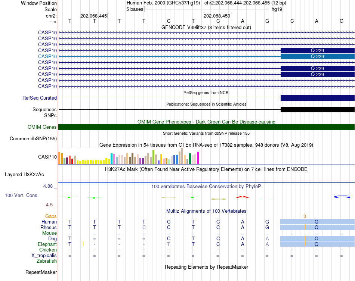Select the X_tropicalis species label
The height and width of the screenshot is (281, 355).
point(44,256)
